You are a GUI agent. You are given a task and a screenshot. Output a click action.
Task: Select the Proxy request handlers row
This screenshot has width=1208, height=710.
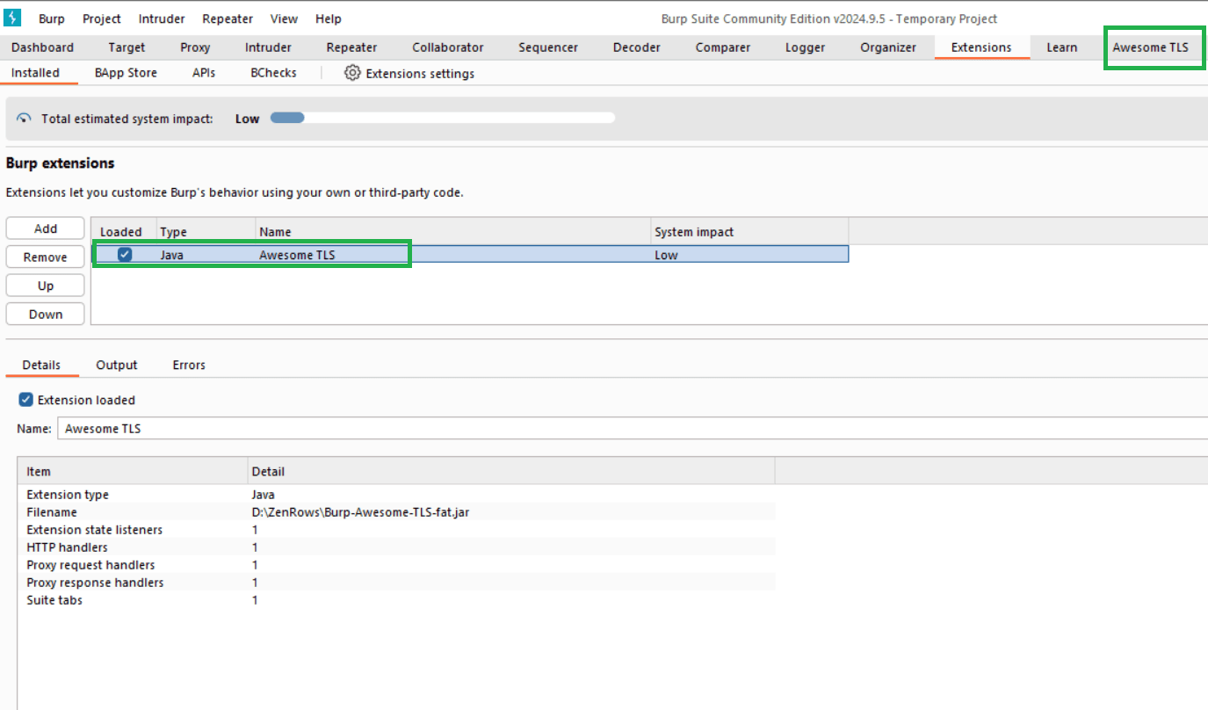tap(397, 565)
